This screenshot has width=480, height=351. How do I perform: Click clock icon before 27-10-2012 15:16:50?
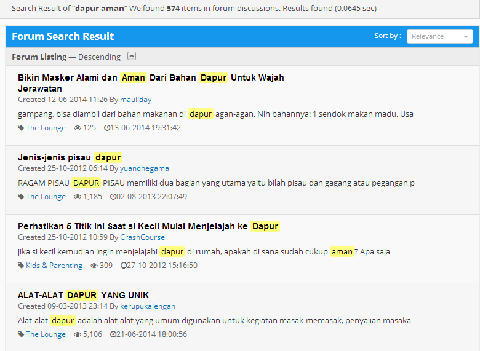[123, 266]
